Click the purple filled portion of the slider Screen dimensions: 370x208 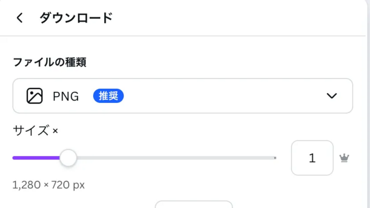[36, 158]
